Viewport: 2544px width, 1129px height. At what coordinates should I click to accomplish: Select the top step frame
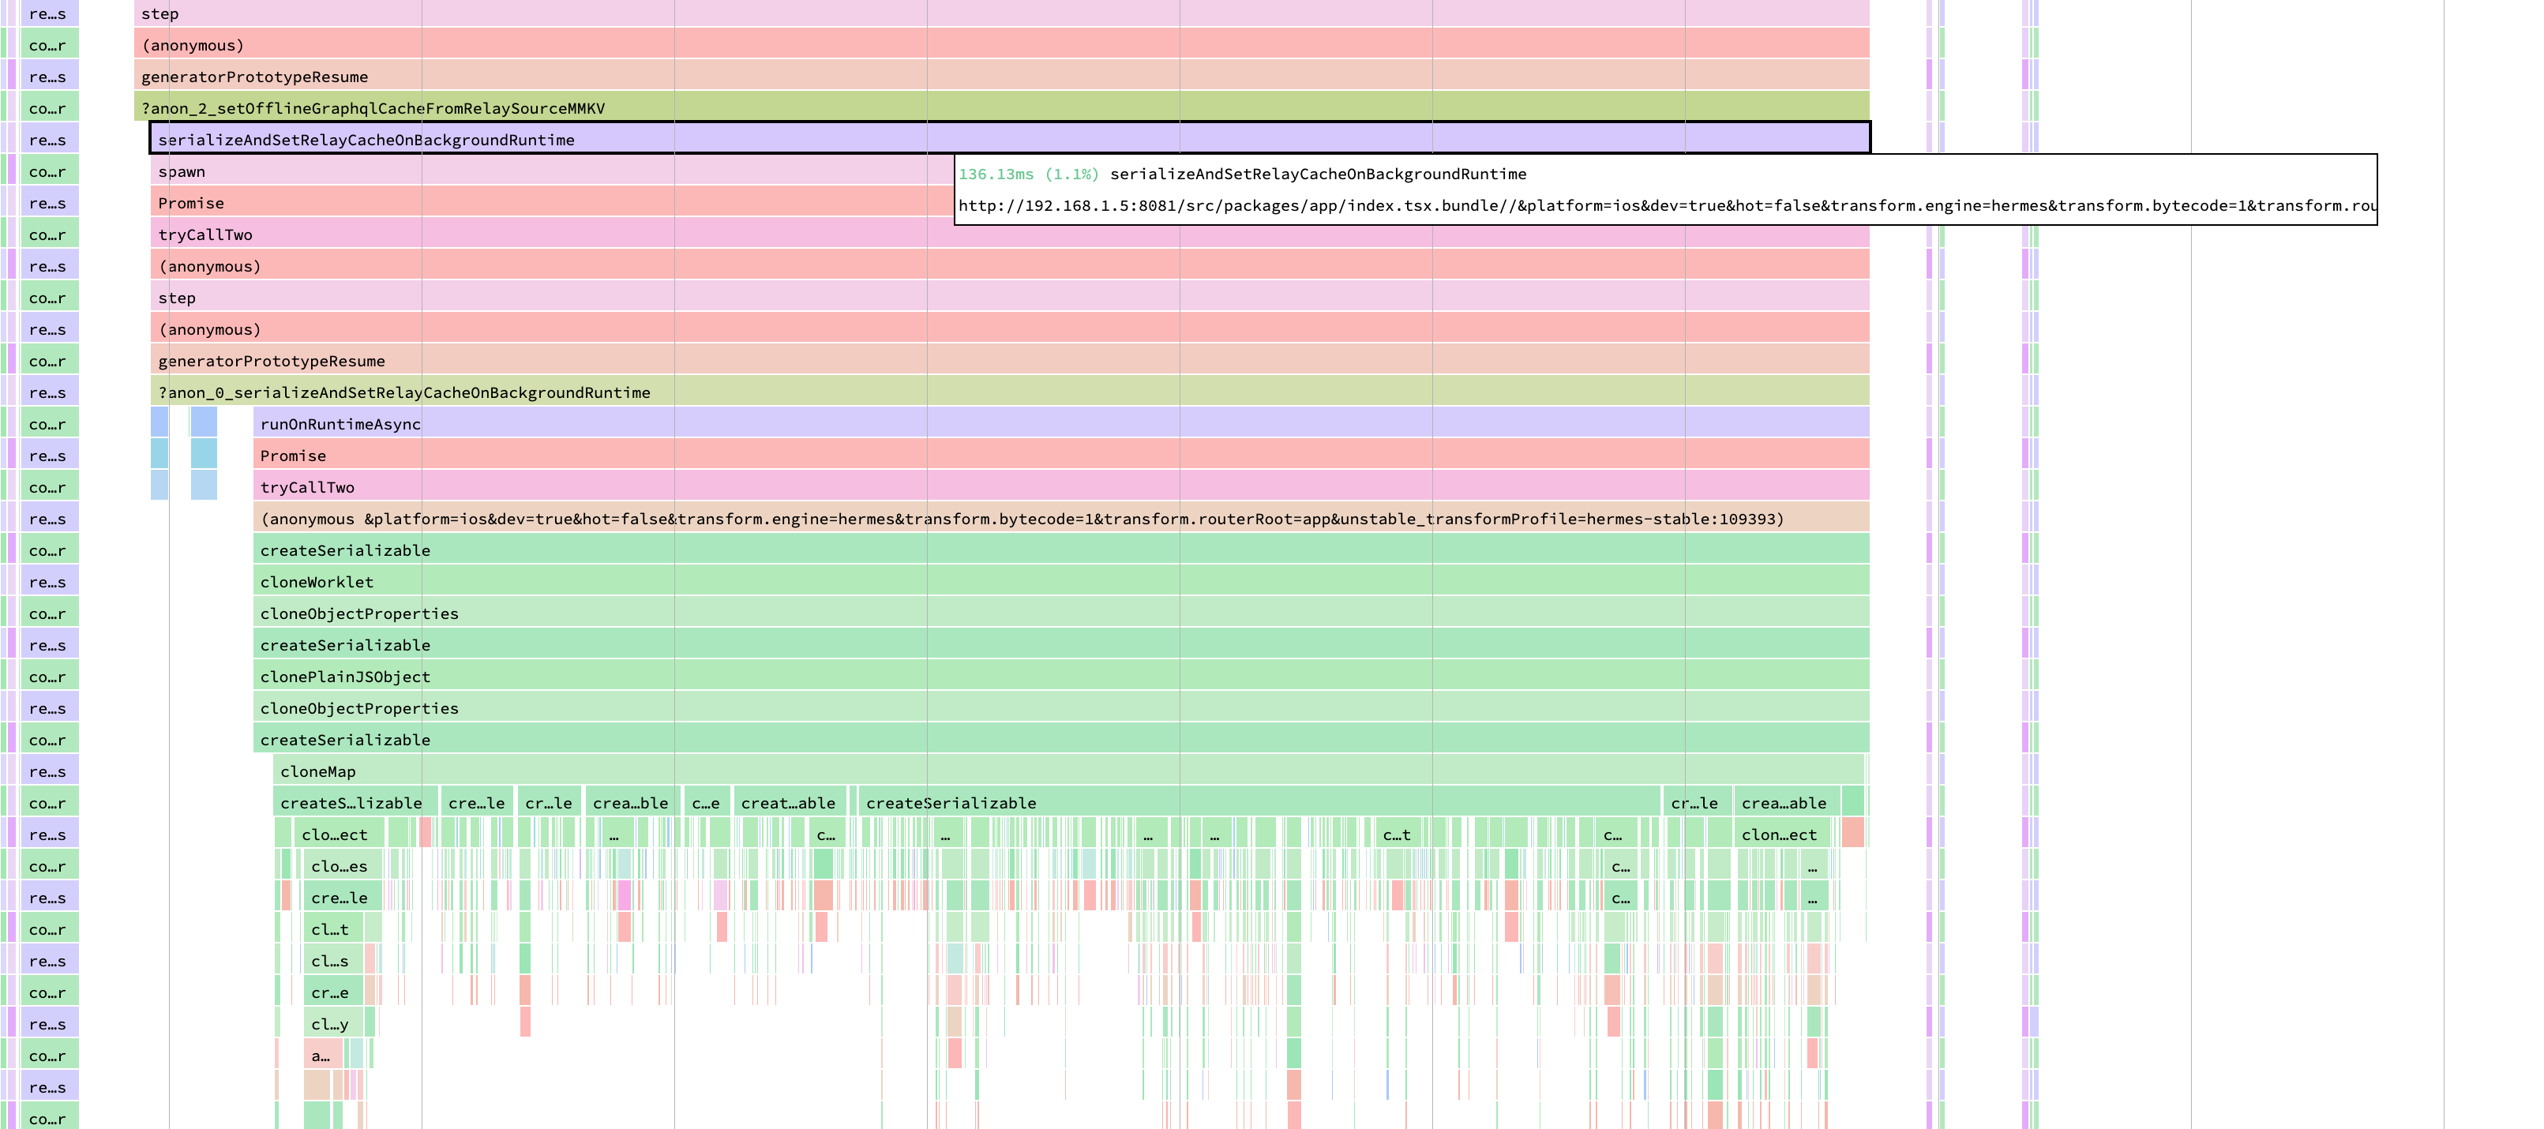1001,13
